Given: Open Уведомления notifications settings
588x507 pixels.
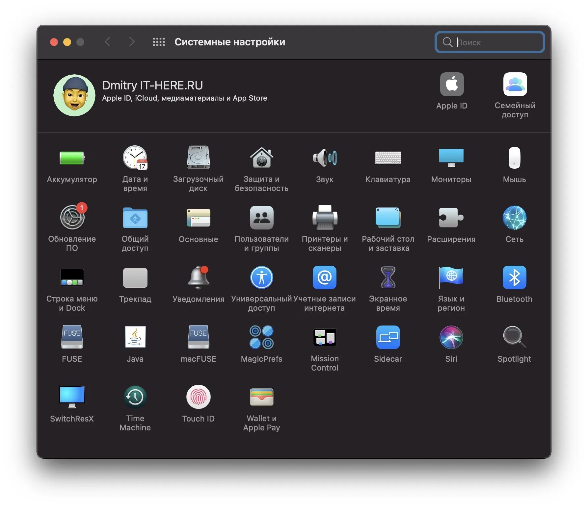Looking at the screenshot, I should point(198,278).
